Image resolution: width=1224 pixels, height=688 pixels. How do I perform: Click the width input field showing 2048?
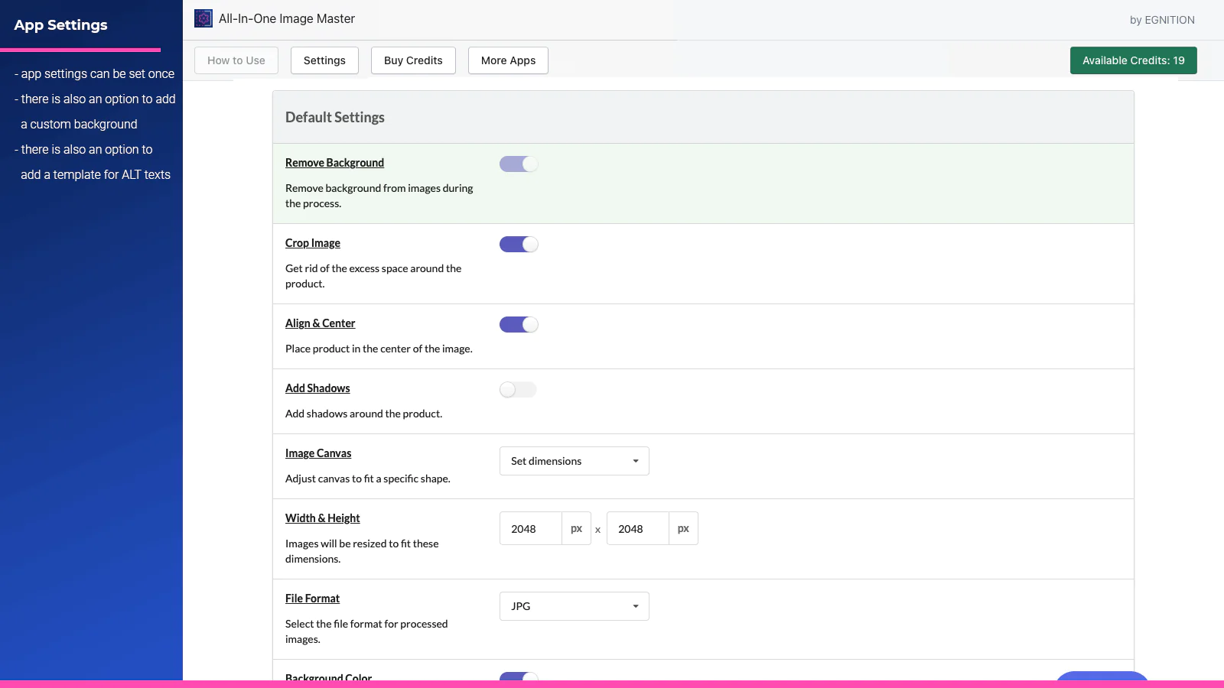click(x=530, y=529)
